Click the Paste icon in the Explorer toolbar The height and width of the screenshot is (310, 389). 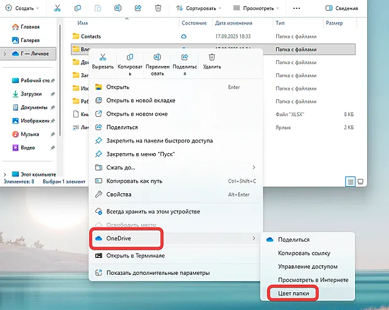[x=98, y=8]
